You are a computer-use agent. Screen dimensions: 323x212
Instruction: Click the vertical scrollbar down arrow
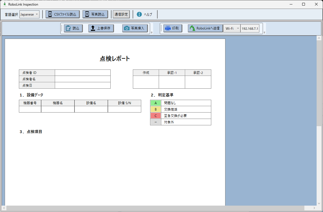coord(319,203)
